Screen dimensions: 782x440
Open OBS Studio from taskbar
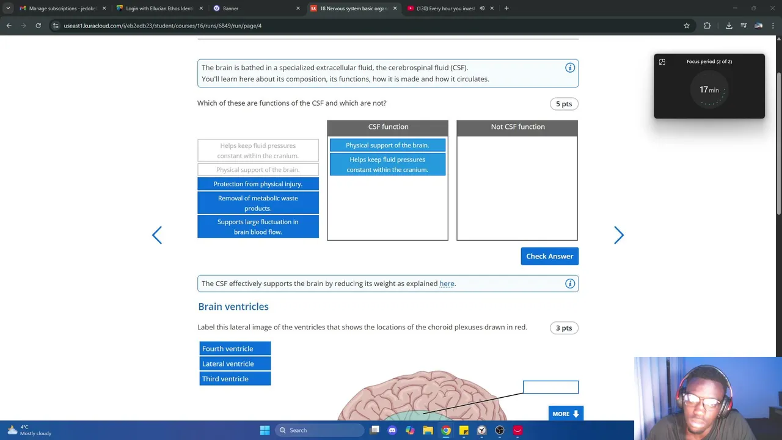point(500,430)
